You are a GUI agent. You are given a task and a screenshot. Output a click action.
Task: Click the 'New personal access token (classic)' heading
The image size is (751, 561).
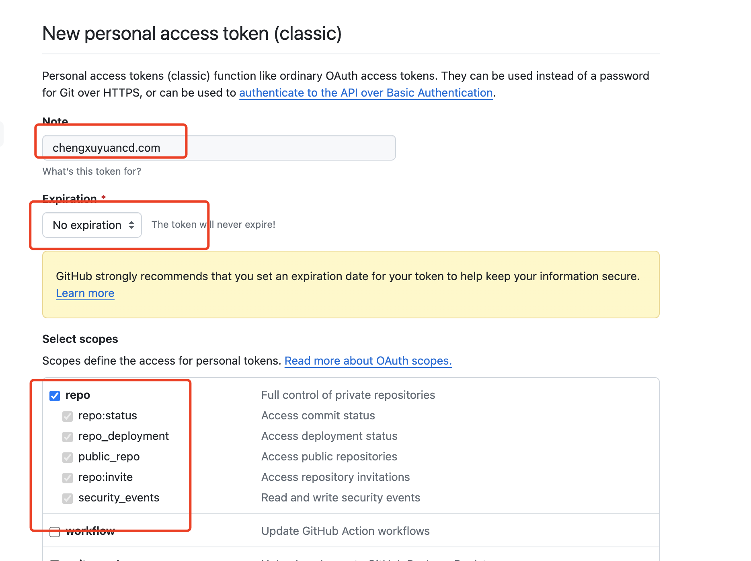click(x=192, y=33)
